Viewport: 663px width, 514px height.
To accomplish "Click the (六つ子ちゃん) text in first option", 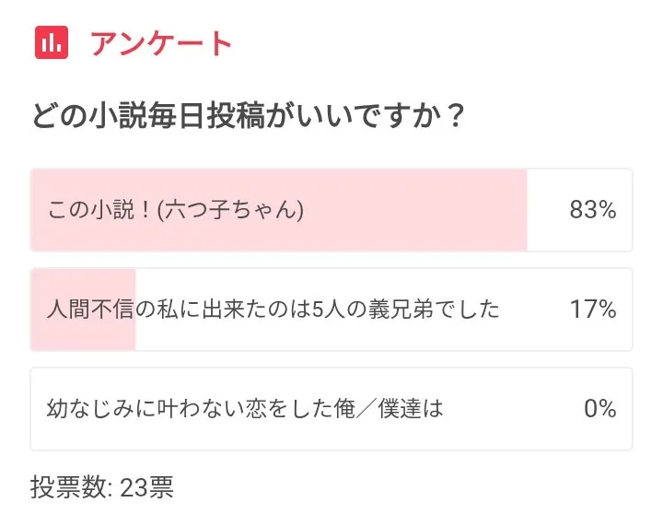I will click(230, 210).
